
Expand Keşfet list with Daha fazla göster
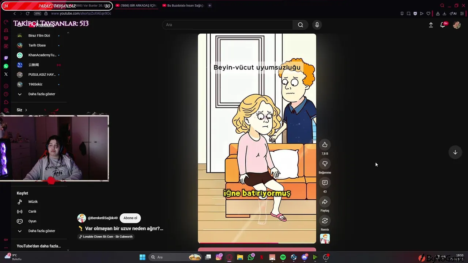[38, 231]
